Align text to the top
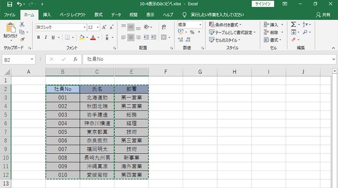The height and width of the screenshot is (188, 338). coord(124,27)
